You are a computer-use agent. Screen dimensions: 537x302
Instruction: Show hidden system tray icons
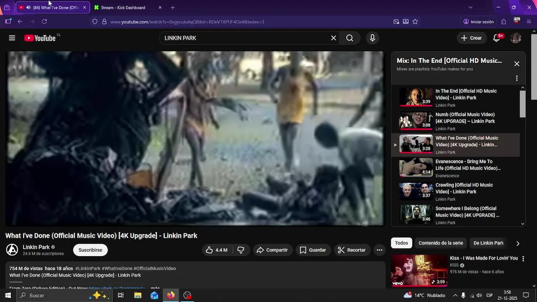tap(455, 295)
